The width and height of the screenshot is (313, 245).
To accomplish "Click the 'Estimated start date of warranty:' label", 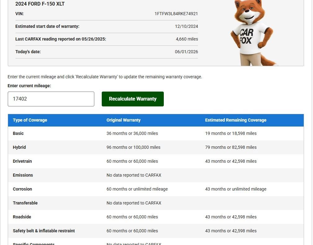I will [47, 26].
